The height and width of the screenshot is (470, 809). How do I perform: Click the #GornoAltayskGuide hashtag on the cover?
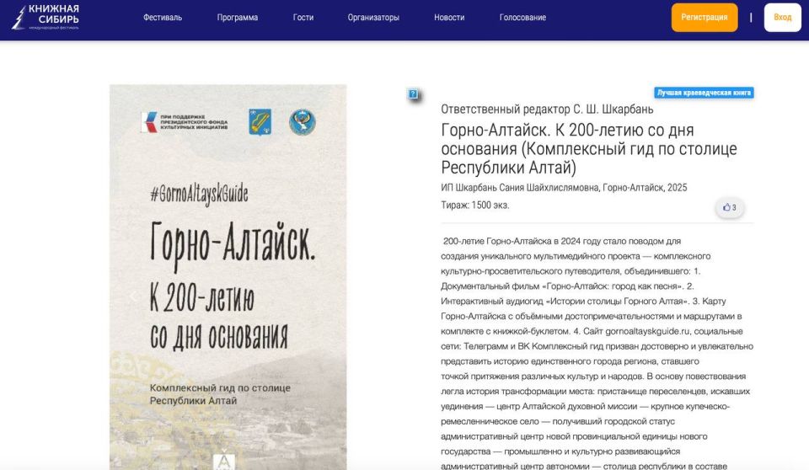coord(199,194)
